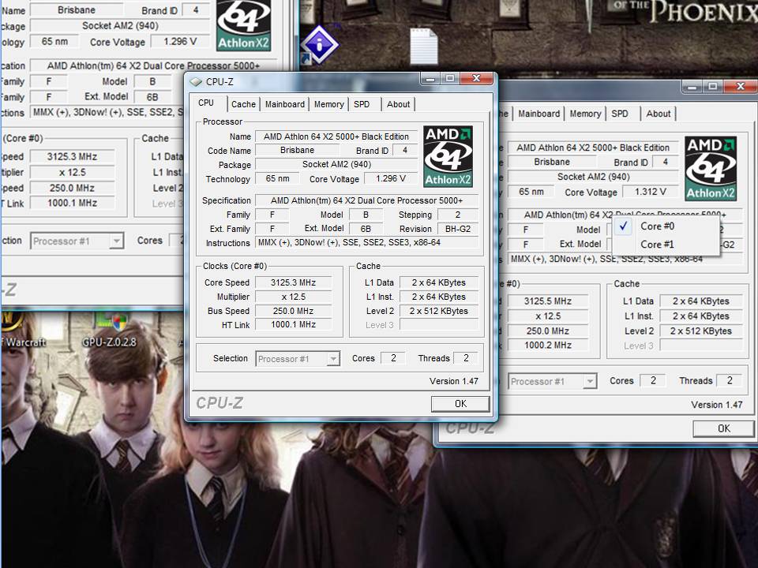Open the Mainboard tab in the right CPU-Z window
758x568 pixels.
(x=539, y=114)
